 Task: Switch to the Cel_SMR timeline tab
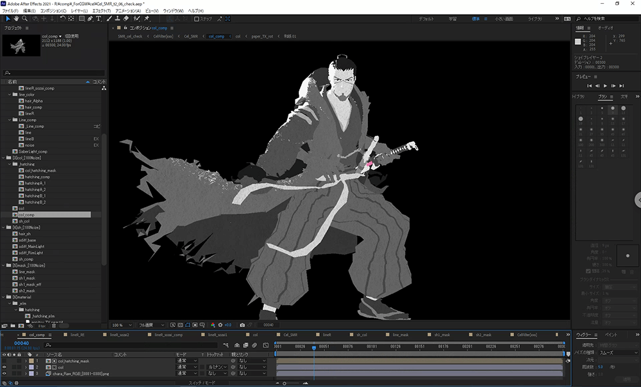point(290,335)
